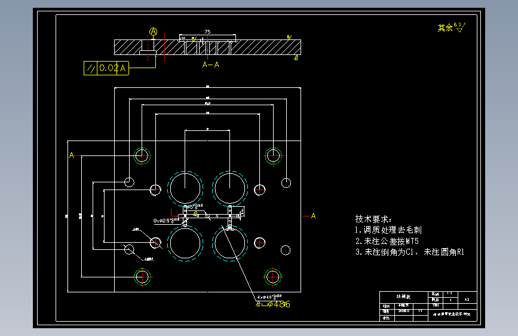Viewport: 518px width, 336px height.
Task: Select the 9×φ2.5 hole dimension label
Action: point(167,220)
